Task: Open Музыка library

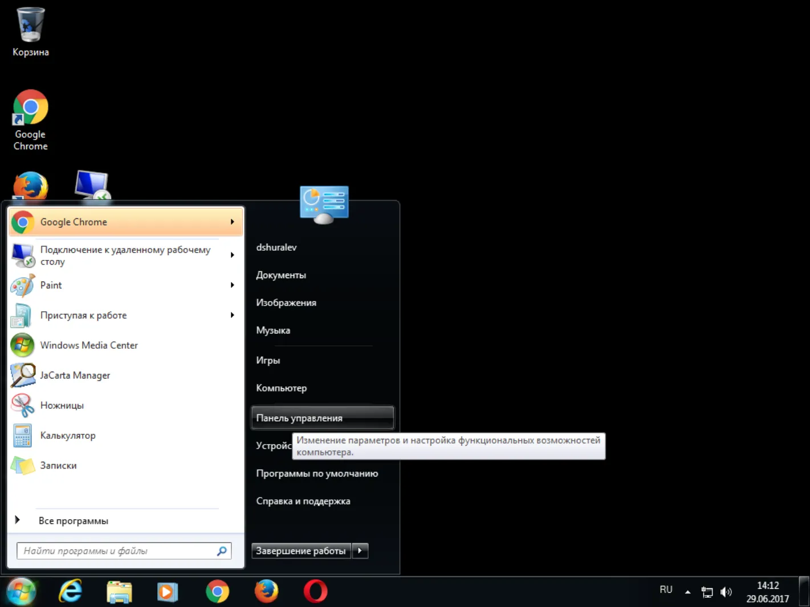Action: click(x=322, y=331)
